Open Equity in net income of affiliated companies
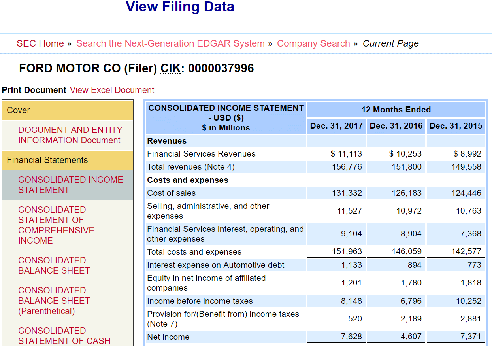 206,283
